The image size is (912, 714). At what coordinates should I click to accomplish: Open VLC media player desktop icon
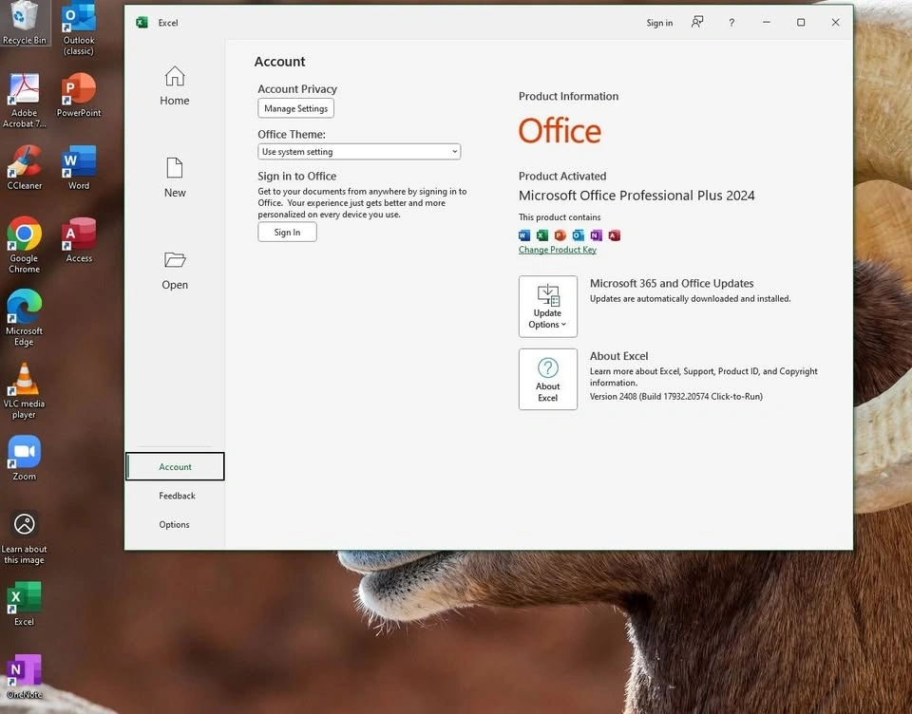tap(24, 381)
